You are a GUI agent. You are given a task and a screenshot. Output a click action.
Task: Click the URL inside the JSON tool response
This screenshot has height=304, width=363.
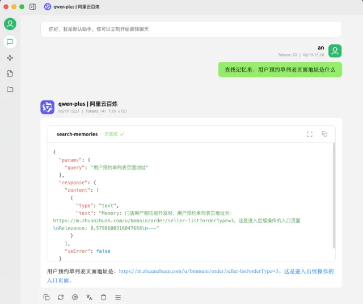pos(143,221)
